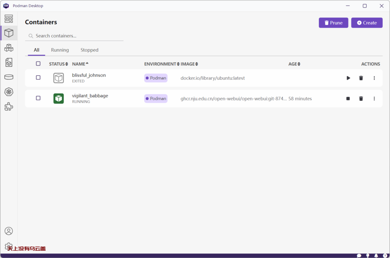Click the green running status icon of vigilant_babbage

tap(58, 98)
